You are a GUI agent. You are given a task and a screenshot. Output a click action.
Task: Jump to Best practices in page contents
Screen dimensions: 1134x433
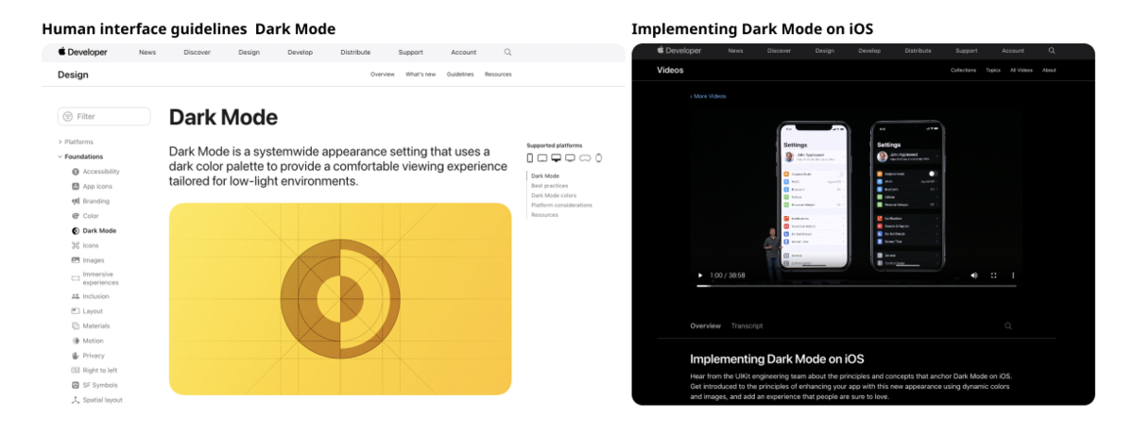click(548, 185)
